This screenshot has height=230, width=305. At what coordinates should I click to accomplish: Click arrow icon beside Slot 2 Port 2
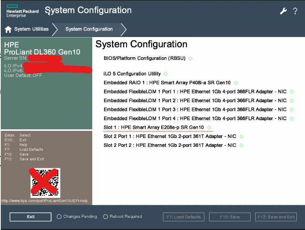[241, 146]
